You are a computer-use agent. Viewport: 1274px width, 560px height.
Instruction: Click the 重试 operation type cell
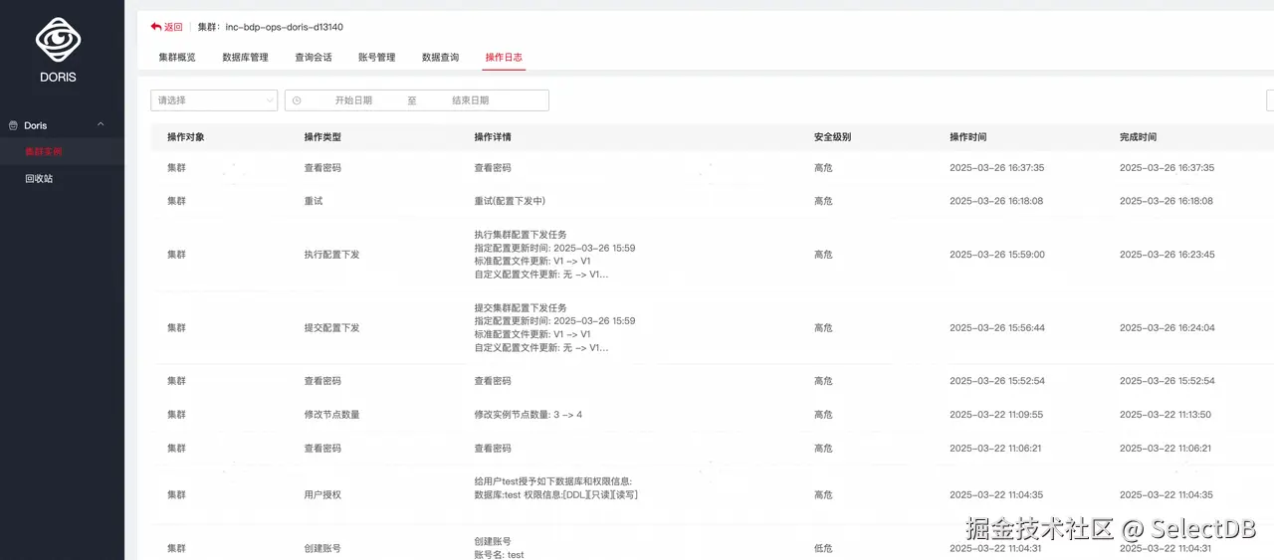click(313, 201)
